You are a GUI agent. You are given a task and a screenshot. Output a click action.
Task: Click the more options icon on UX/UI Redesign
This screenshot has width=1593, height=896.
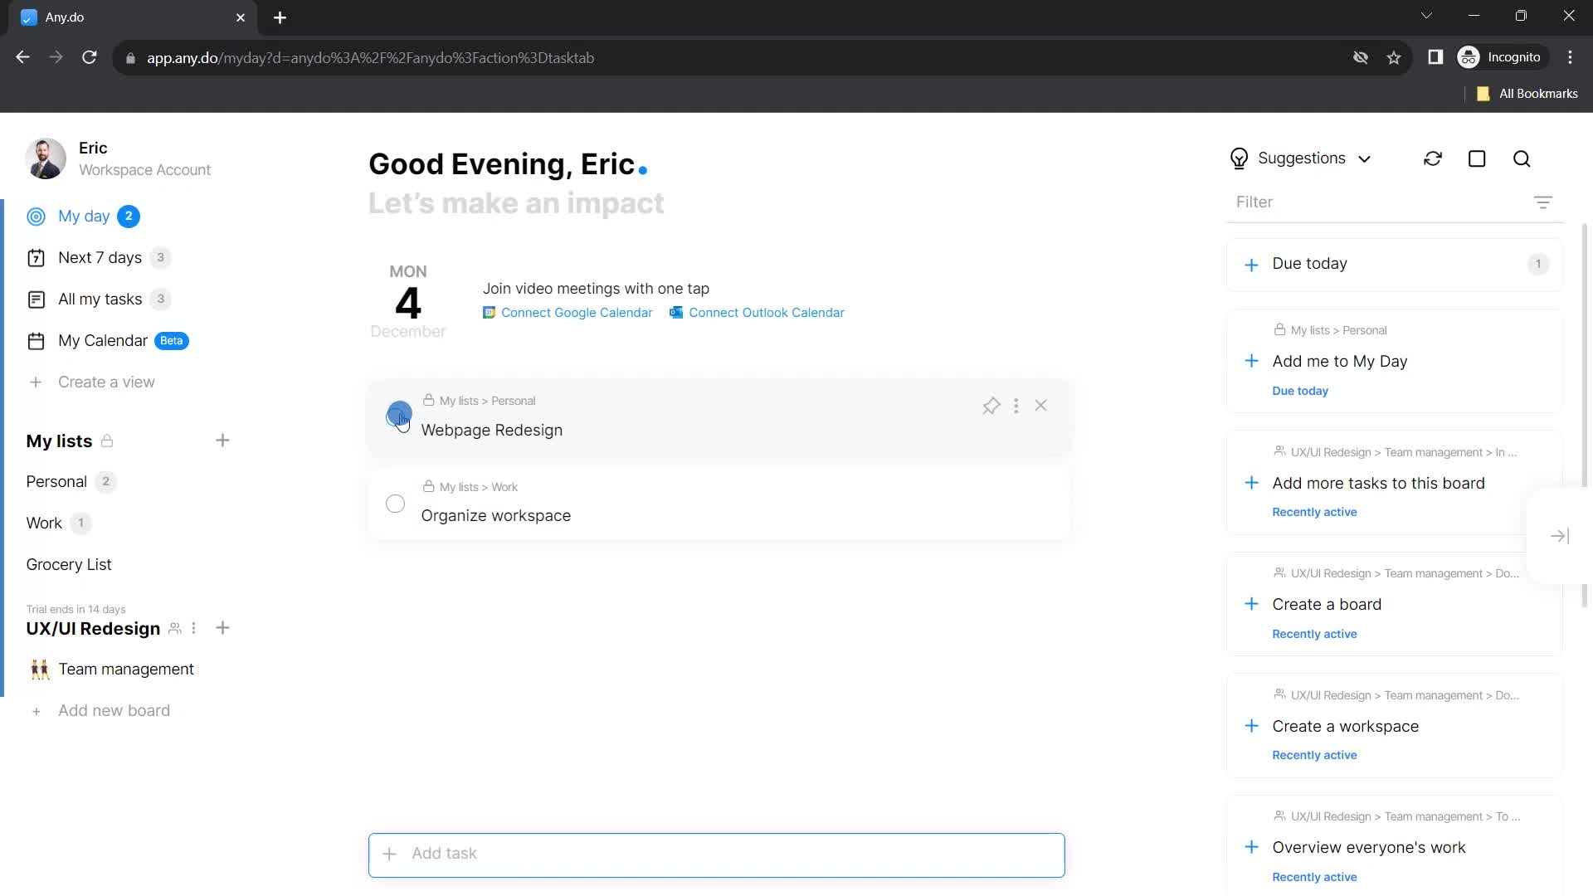coord(193,628)
